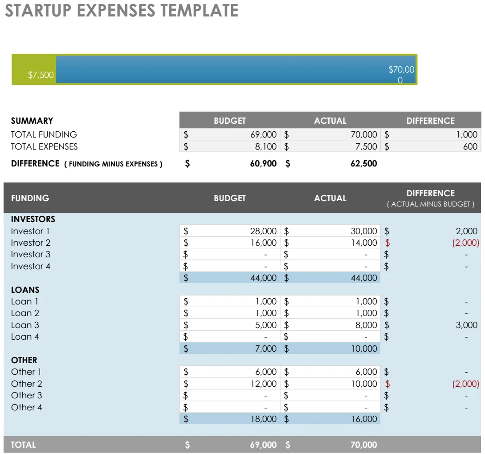Select the Investor 2 label
Viewport: 485px width, 454px height.
(x=31, y=243)
